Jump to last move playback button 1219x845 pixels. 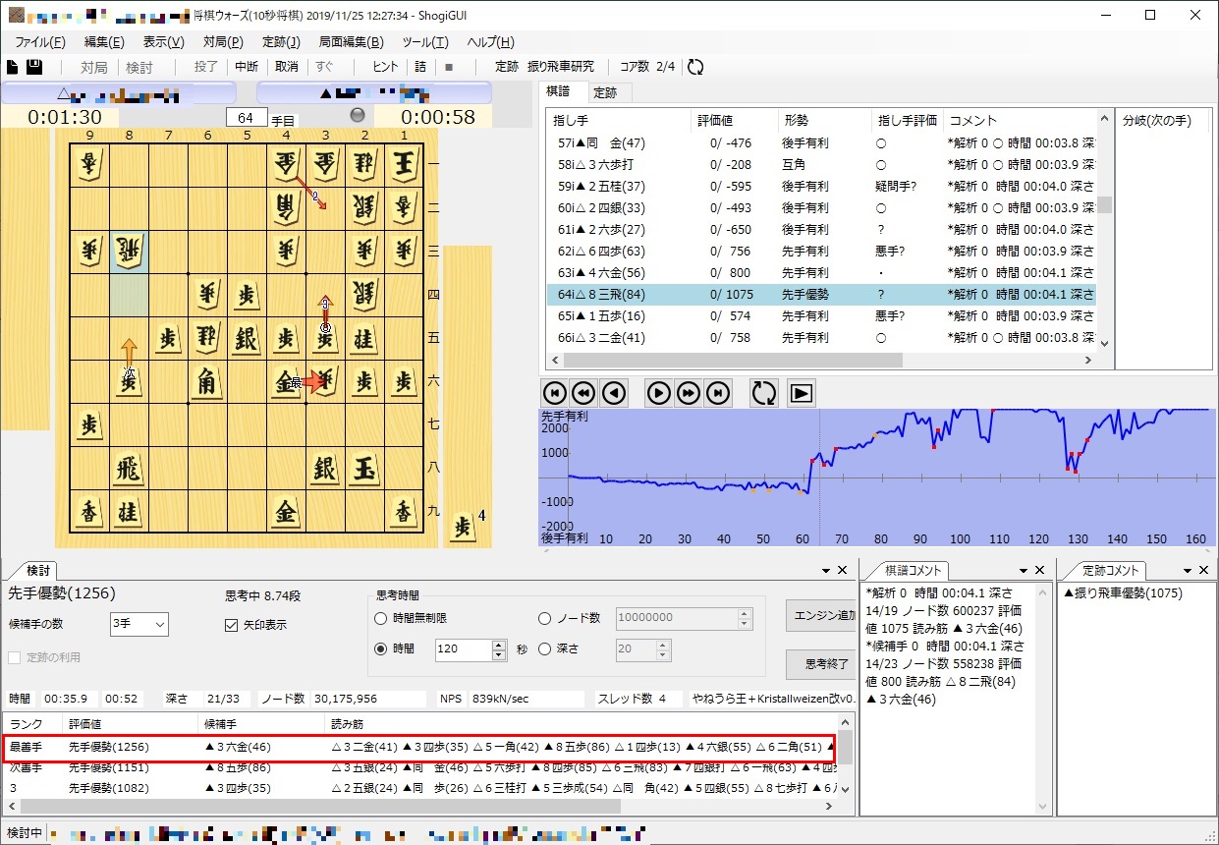coord(718,393)
